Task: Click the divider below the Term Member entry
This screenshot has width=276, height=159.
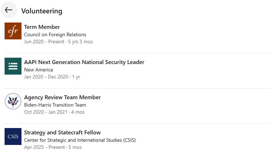Action: point(138,53)
